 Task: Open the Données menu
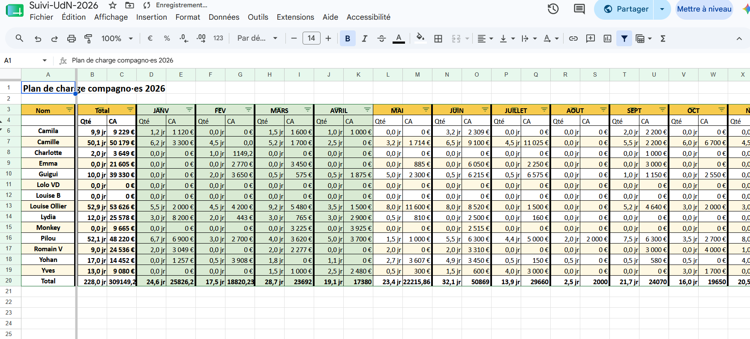pyautogui.click(x=224, y=17)
